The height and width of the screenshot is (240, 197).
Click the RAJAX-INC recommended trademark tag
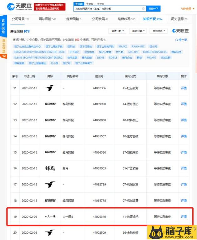point(138,46)
